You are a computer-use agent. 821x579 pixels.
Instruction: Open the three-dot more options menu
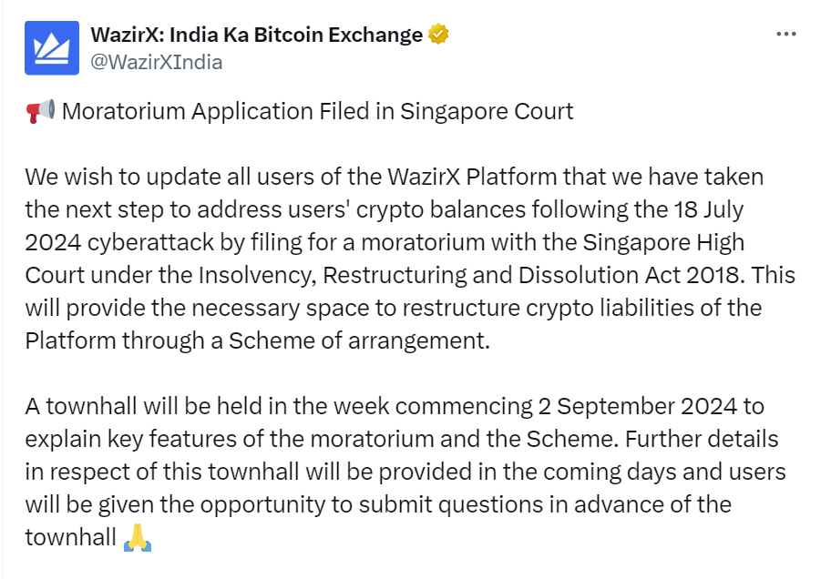tap(786, 34)
